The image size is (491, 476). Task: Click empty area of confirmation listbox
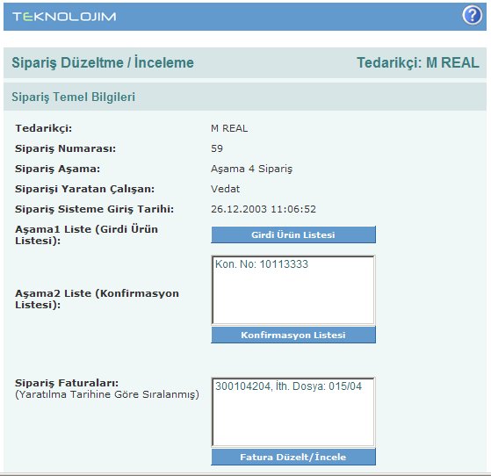click(x=293, y=298)
